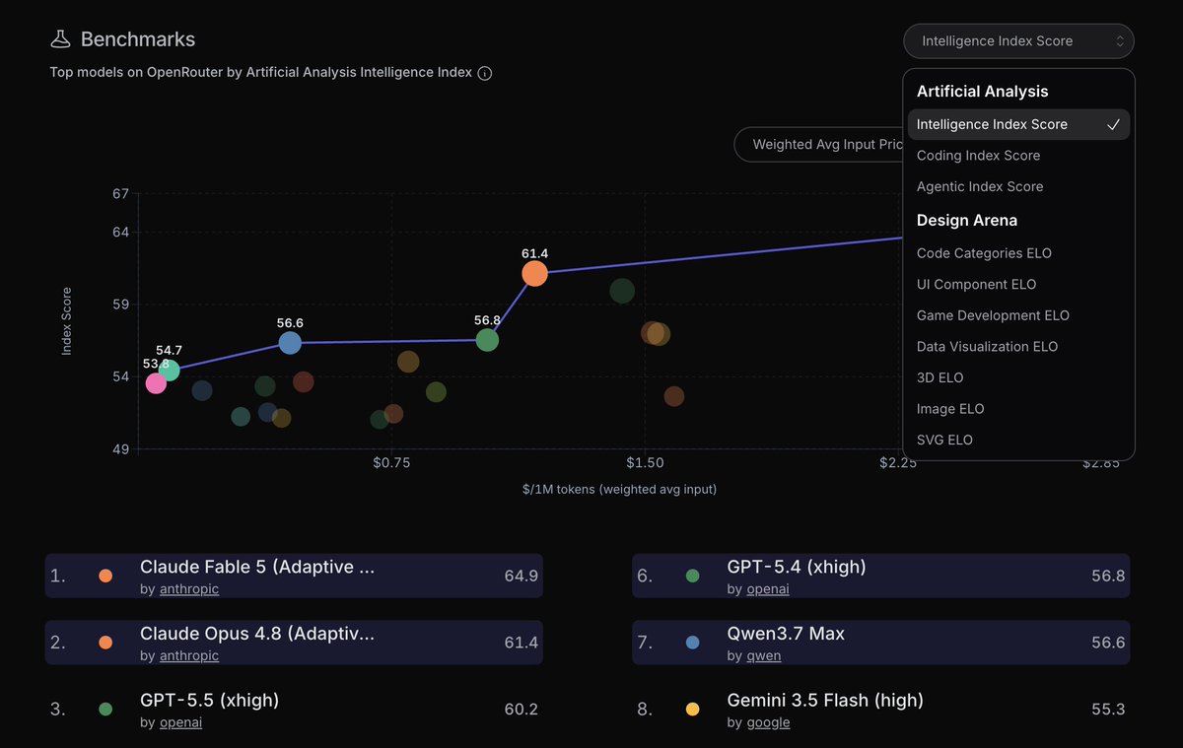This screenshot has width=1183, height=748.
Task: Choose 3D ELO option
Action: 1018,377
